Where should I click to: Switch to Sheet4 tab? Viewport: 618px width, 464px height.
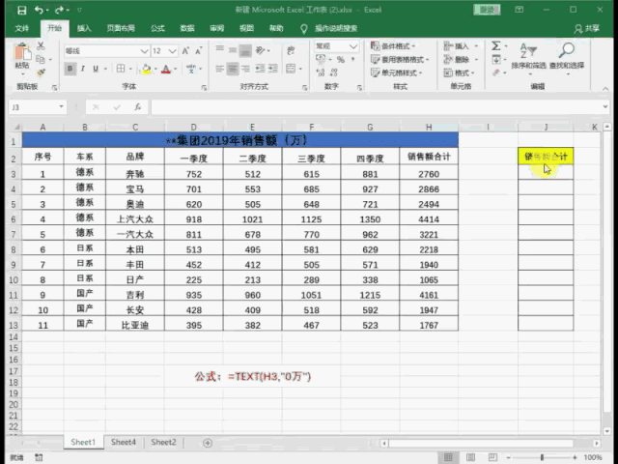(124, 443)
